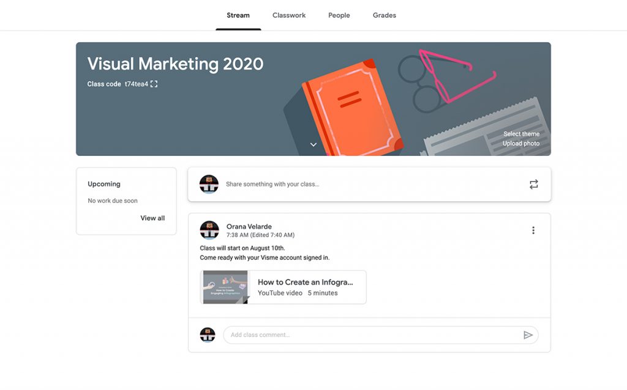The image size is (627, 390).
Task: Click the reuse post icon
Action: (533, 183)
